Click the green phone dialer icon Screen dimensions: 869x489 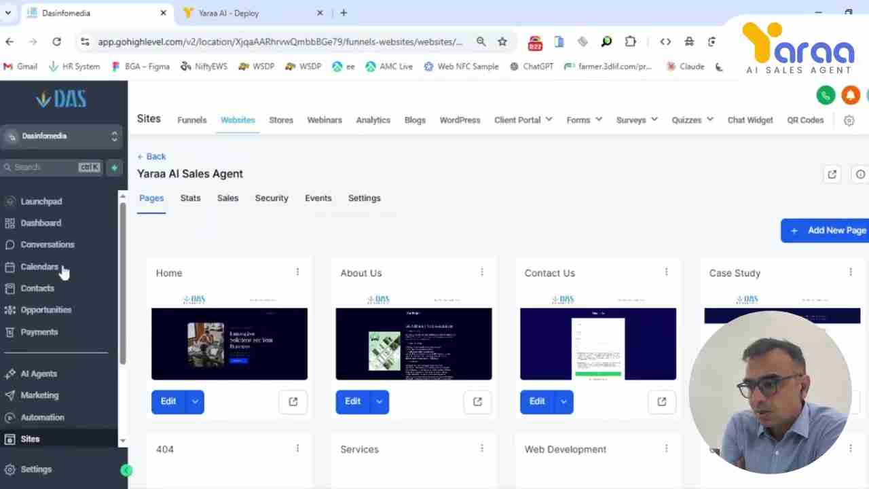[826, 96]
